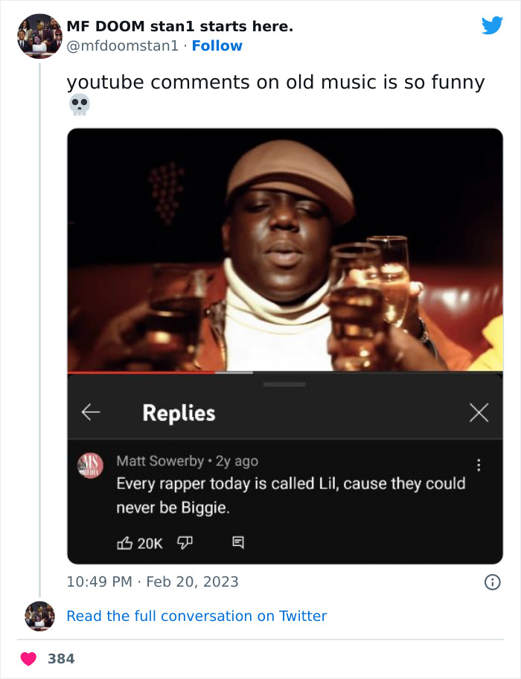Open Read the full conversation on Twitter

196,616
